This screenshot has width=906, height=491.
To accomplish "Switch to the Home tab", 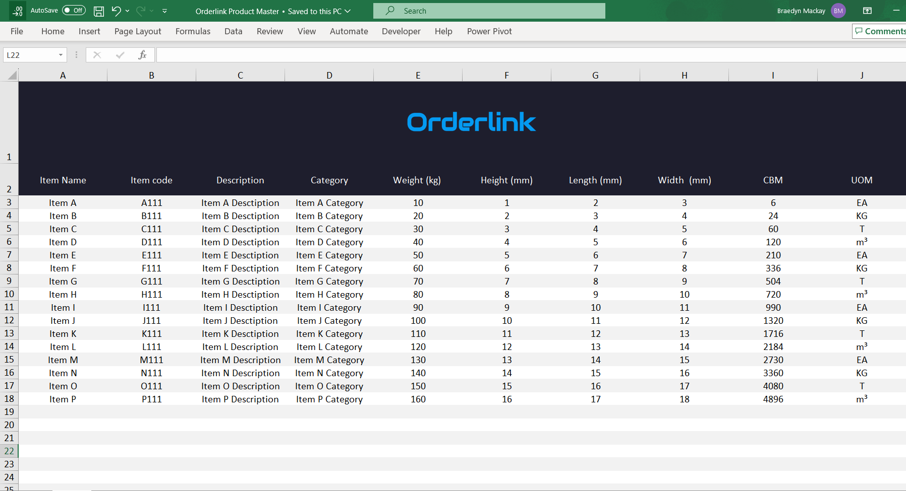I will 53,31.
